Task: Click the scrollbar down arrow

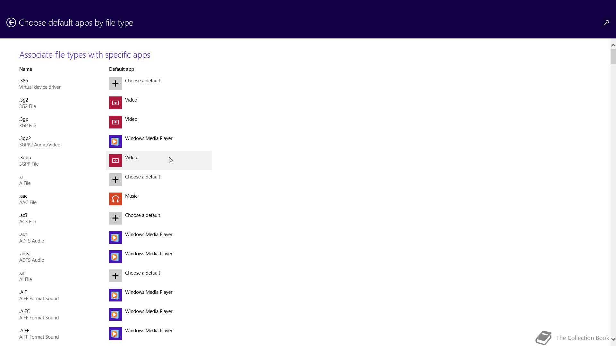Action: tap(613, 339)
